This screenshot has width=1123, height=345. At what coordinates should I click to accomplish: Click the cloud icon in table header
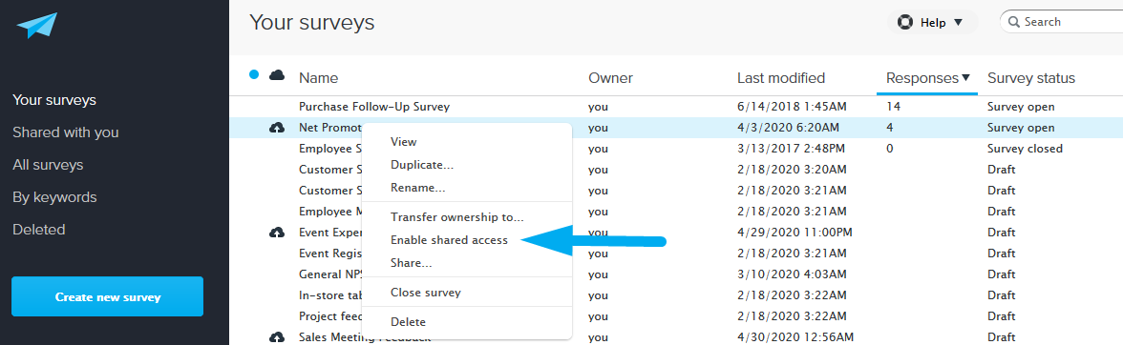pos(277,74)
